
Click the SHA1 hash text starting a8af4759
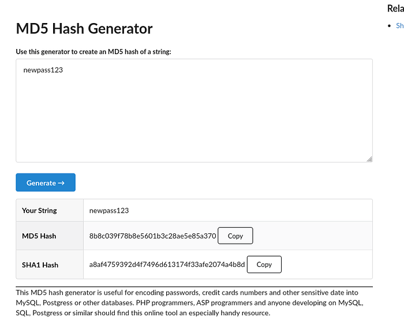(x=167, y=265)
